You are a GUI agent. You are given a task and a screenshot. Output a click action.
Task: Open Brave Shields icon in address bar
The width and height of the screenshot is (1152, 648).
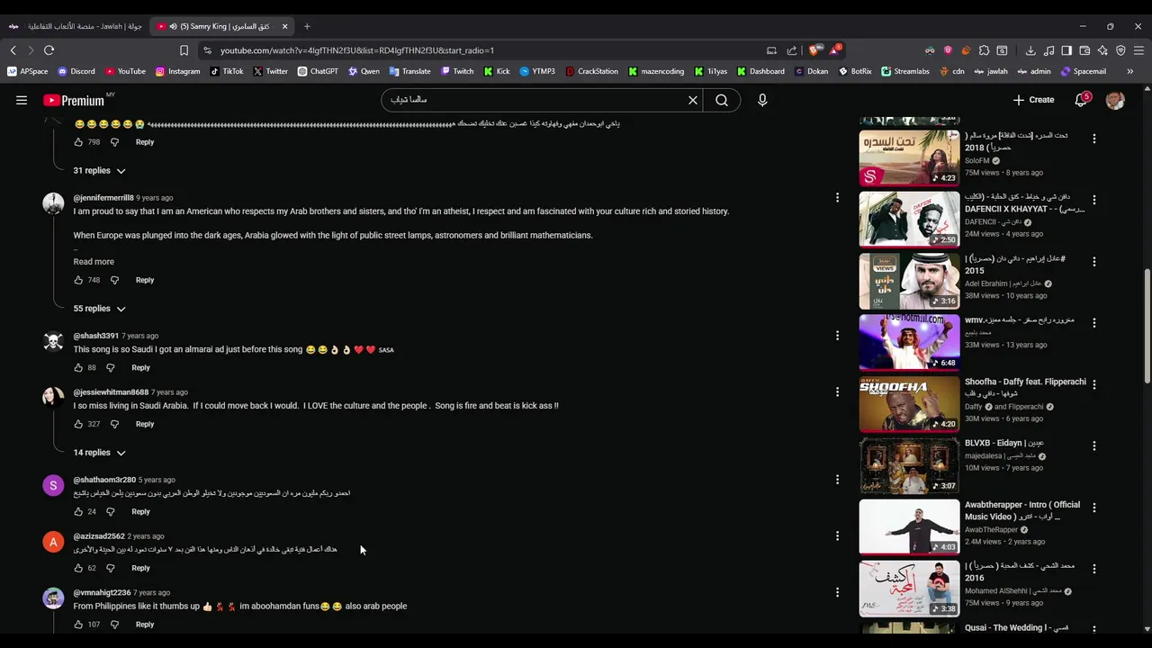tap(814, 50)
